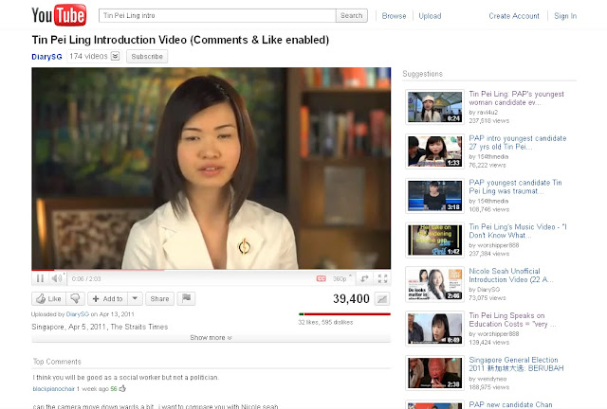This screenshot has height=409, width=607.
Task: Pause the video playback
Action: coord(40,278)
